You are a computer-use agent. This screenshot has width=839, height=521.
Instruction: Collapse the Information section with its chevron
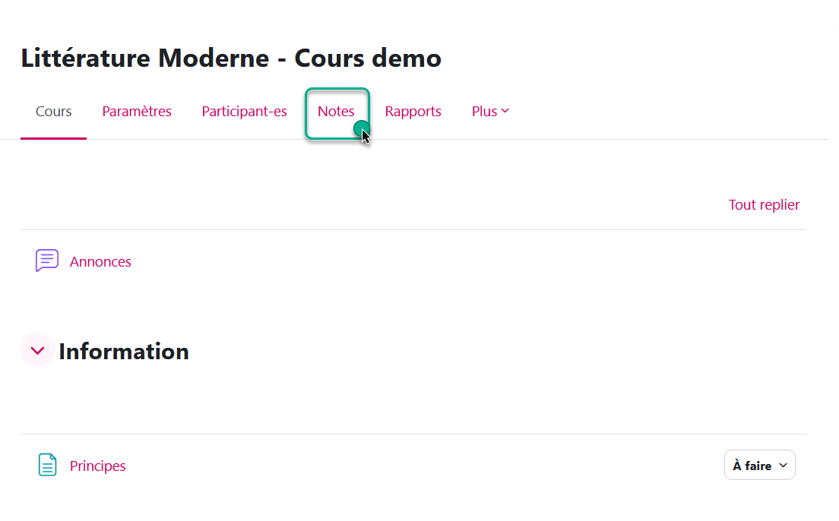pyautogui.click(x=37, y=350)
